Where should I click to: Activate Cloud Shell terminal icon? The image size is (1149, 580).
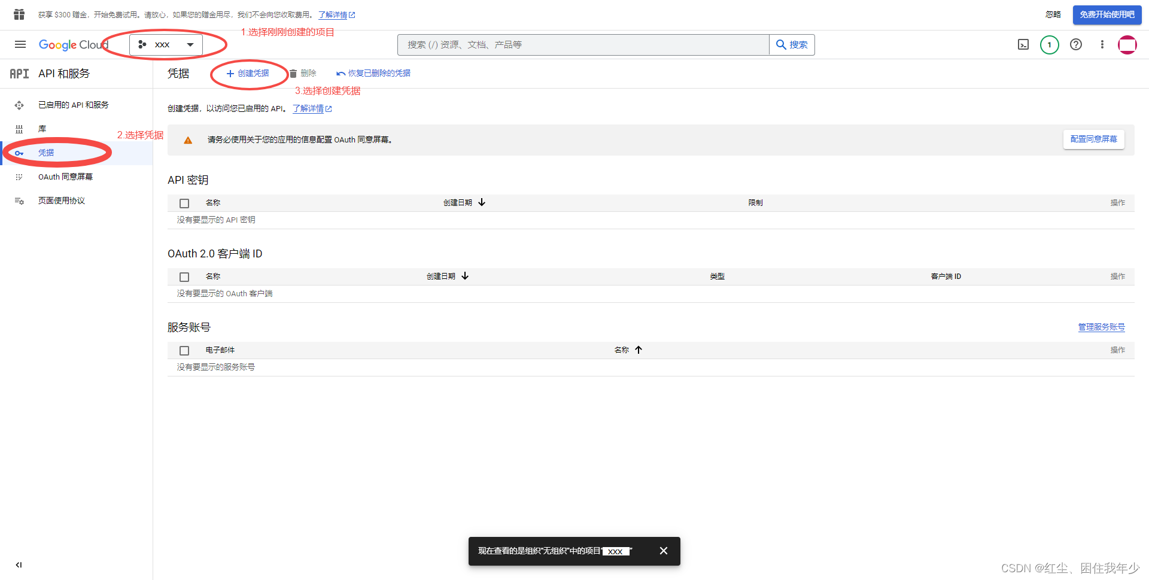1023,45
